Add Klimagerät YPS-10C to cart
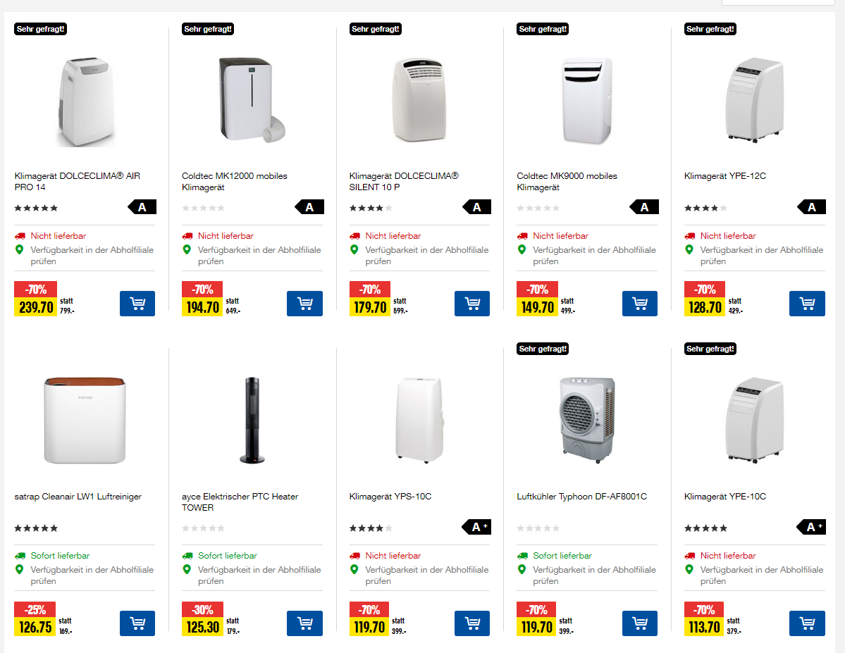 pos(472,623)
